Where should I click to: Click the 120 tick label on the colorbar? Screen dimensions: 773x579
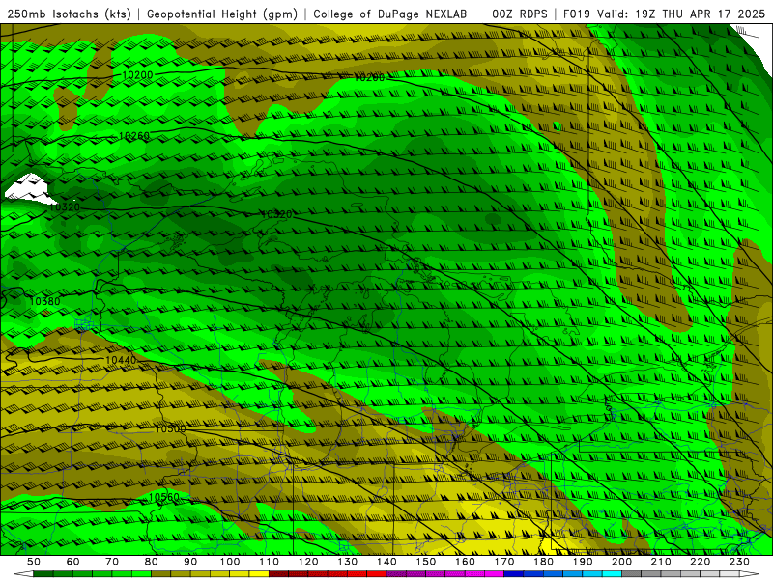[x=308, y=562]
